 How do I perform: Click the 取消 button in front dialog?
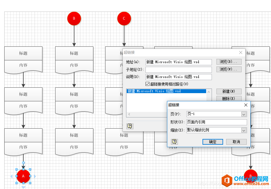tap(236, 142)
